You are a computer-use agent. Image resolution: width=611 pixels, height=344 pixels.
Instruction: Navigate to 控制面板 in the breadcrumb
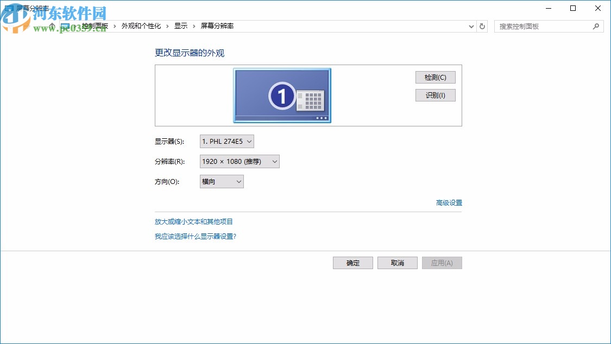pos(96,26)
